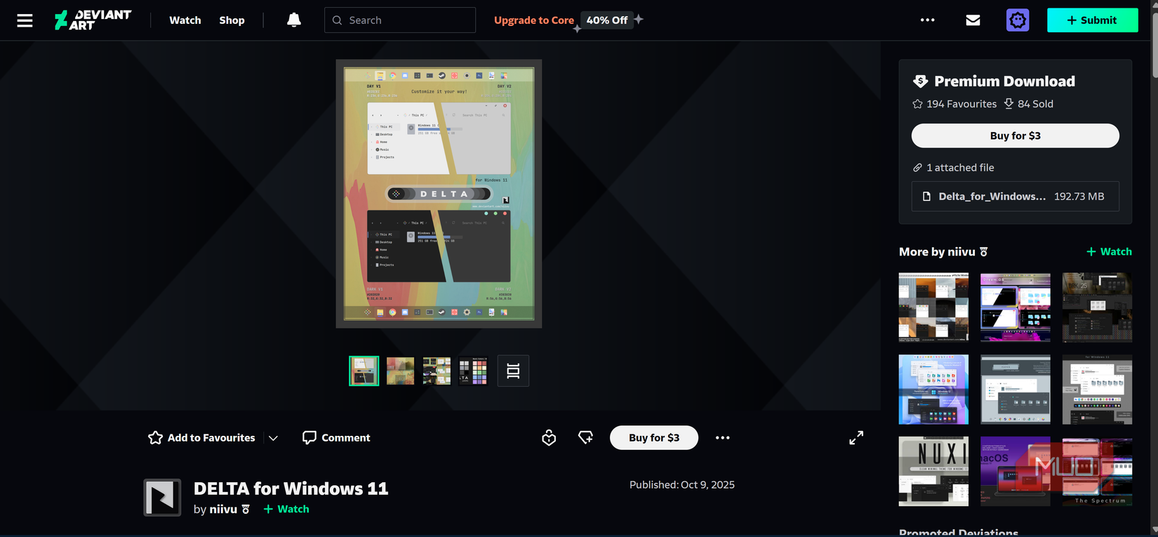Open the for Windows 11 grey thumbnail on right
The width and height of the screenshot is (1158, 537).
[1097, 390]
